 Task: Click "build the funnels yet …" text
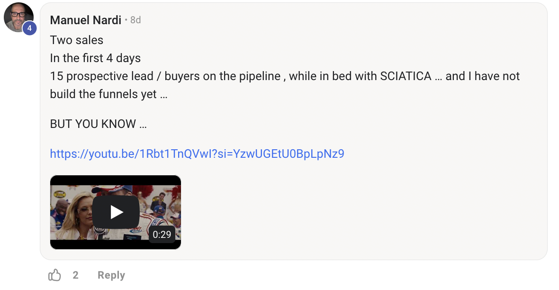tap(108, 94)
